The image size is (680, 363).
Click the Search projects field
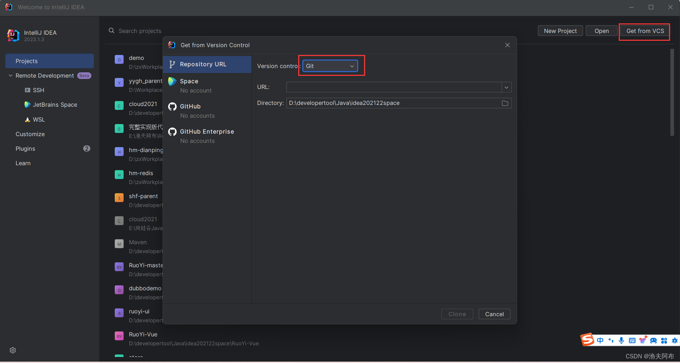click(140, 31)
